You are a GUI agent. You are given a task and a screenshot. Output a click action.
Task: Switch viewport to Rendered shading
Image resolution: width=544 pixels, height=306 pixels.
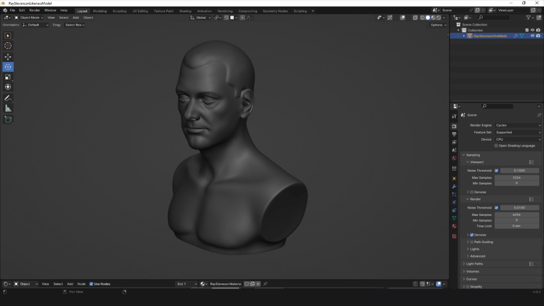(439, 18)
